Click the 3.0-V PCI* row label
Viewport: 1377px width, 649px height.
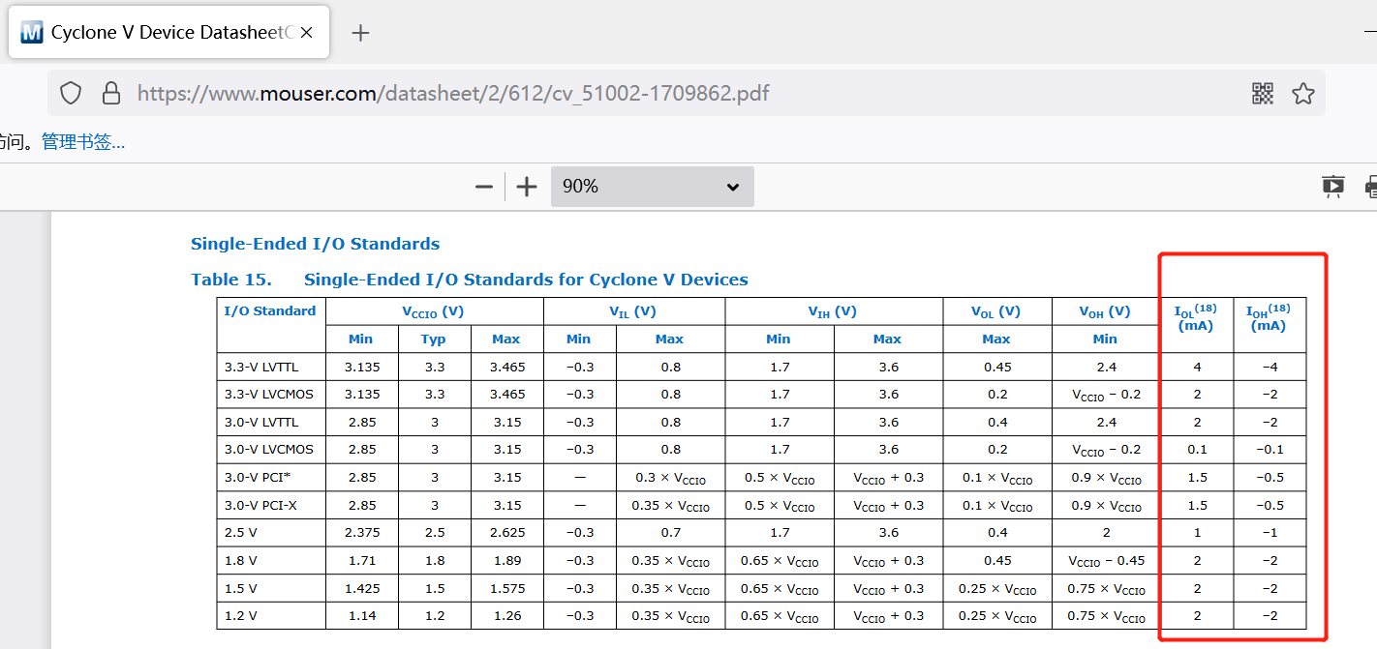(x=258, y=478)
